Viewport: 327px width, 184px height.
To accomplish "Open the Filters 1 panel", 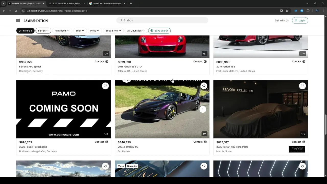I will [x=26, y=31].
